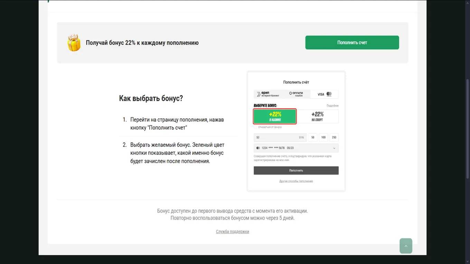The height and width of the screenshot is (264, 470).
Task: Click the page vertical scrollbar thumb
Action: 468,129
